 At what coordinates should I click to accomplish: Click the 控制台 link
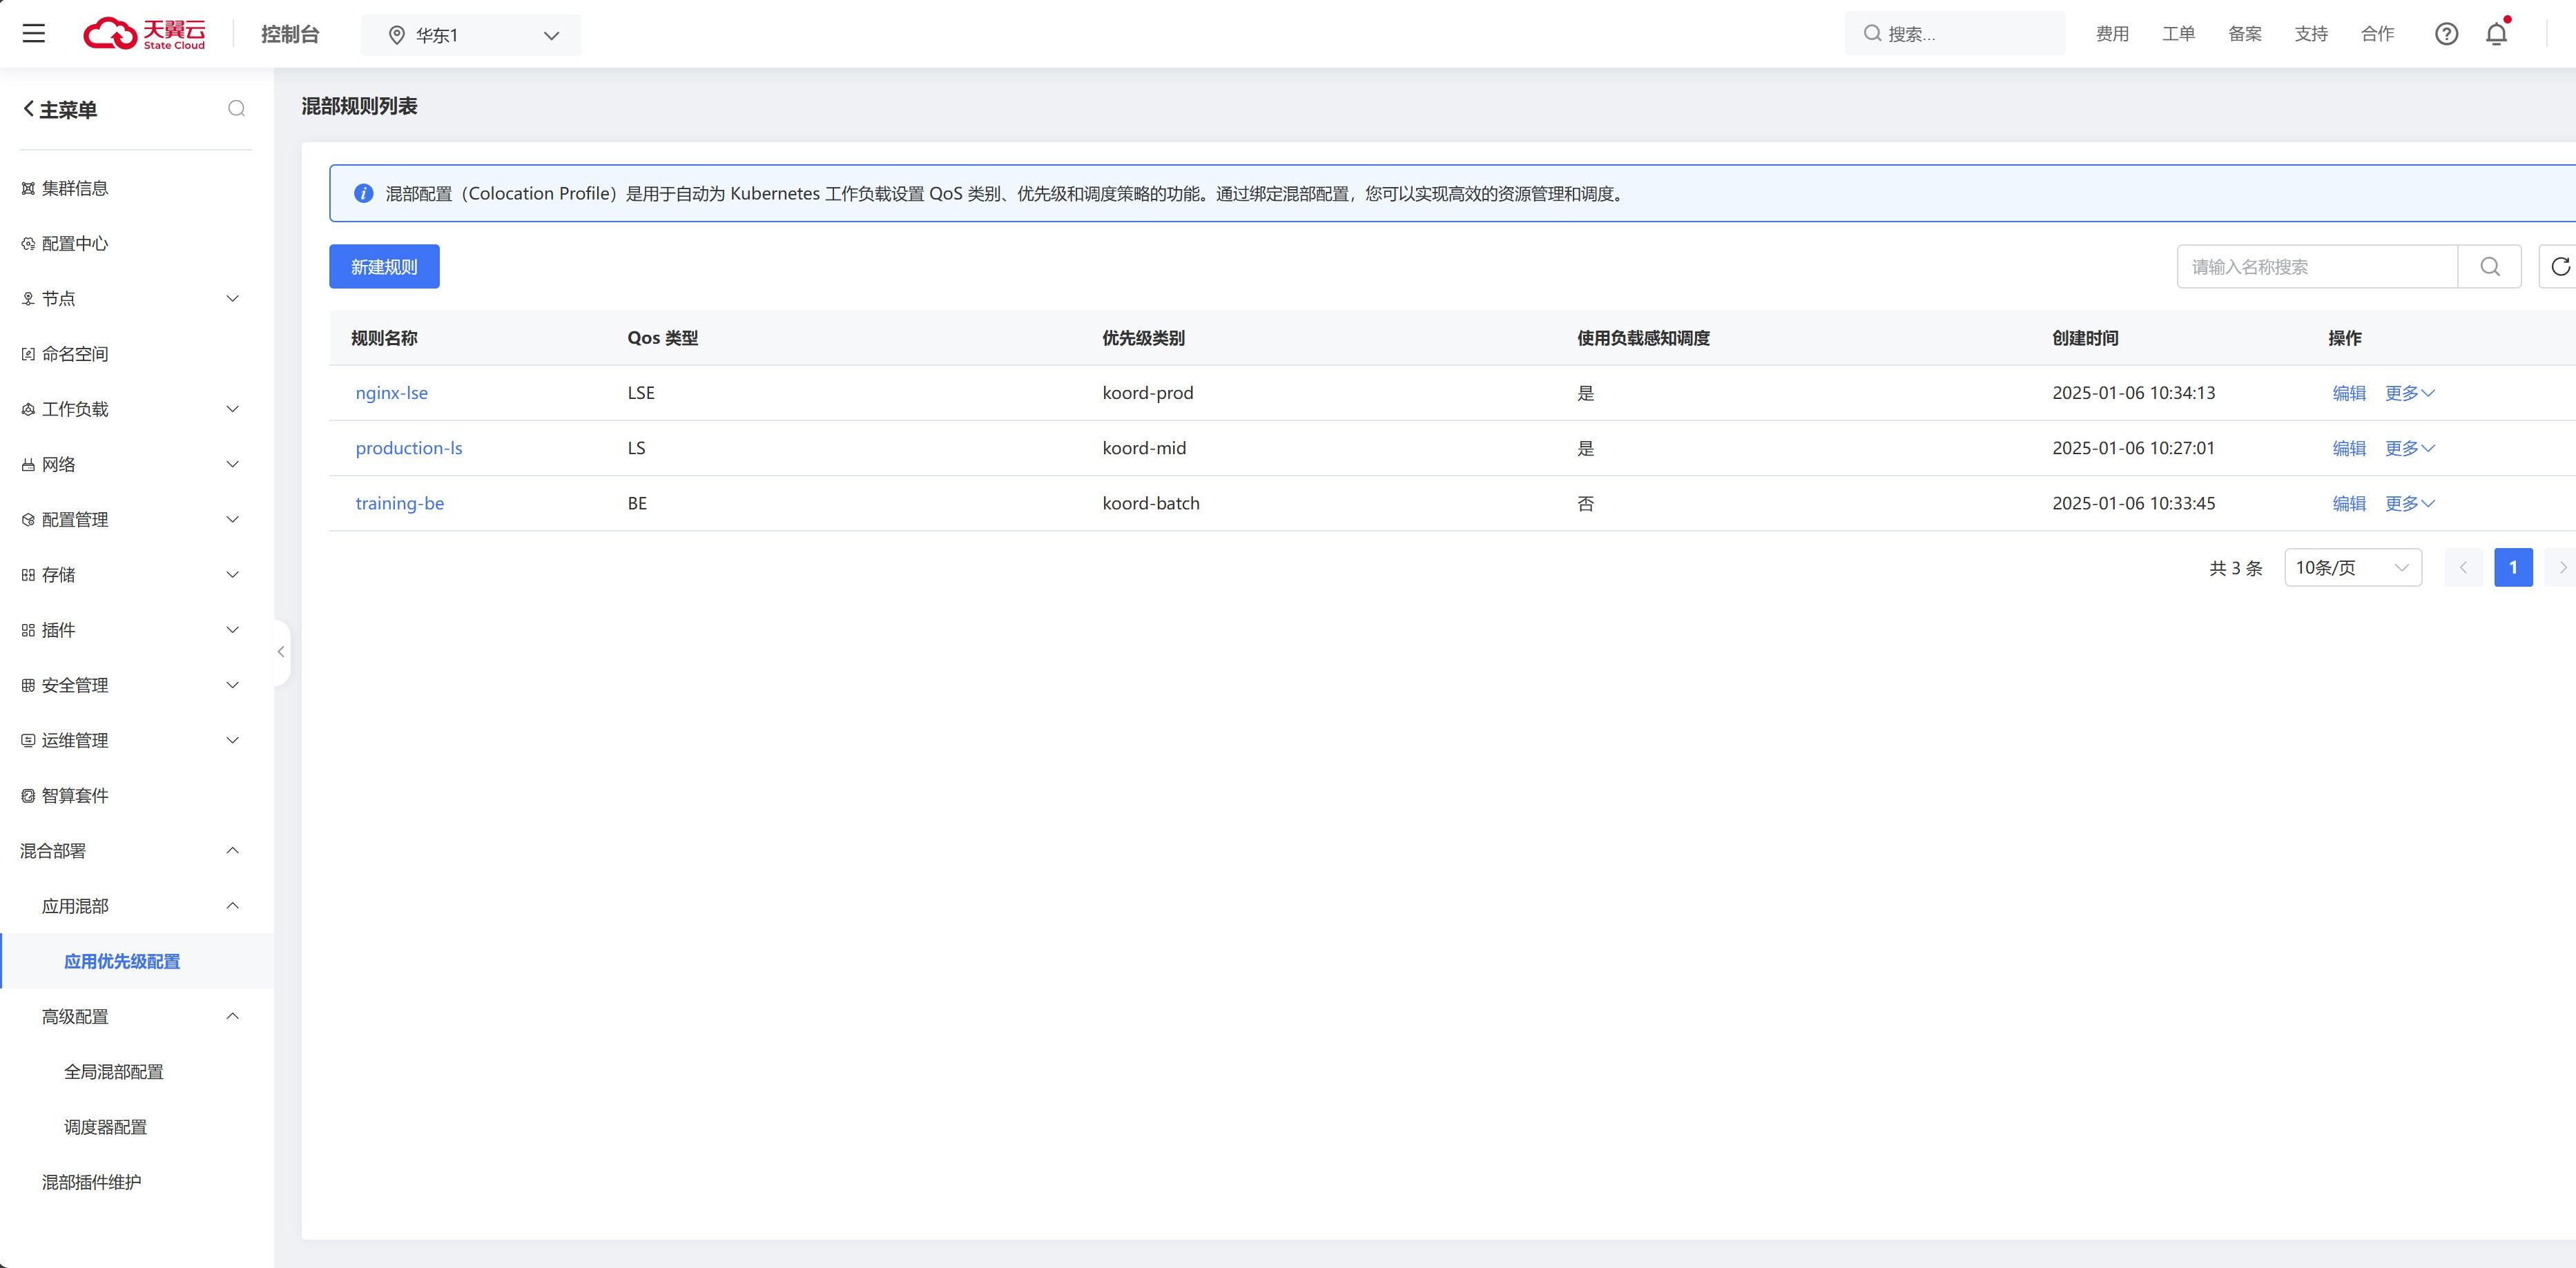click(290, 34)
